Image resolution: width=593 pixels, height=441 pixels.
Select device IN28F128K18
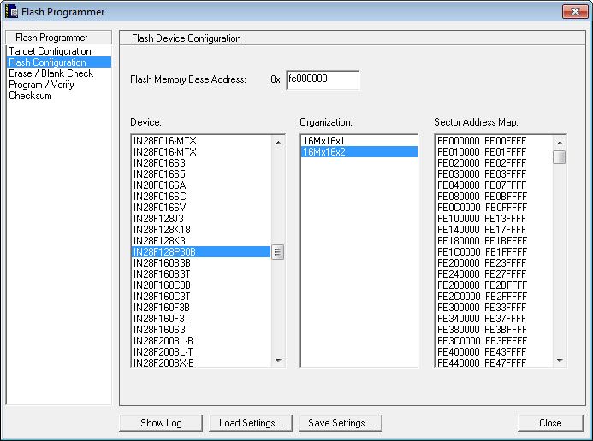click(x=201, y=230)
